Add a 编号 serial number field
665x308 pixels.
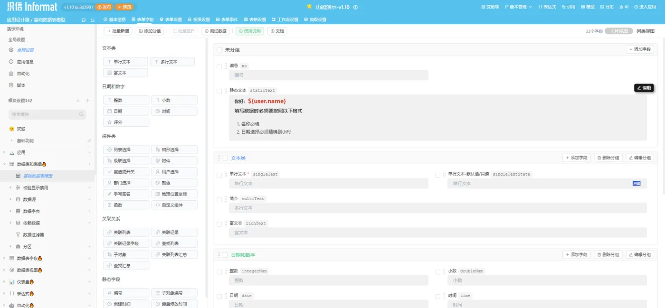(x=126, y=293)
